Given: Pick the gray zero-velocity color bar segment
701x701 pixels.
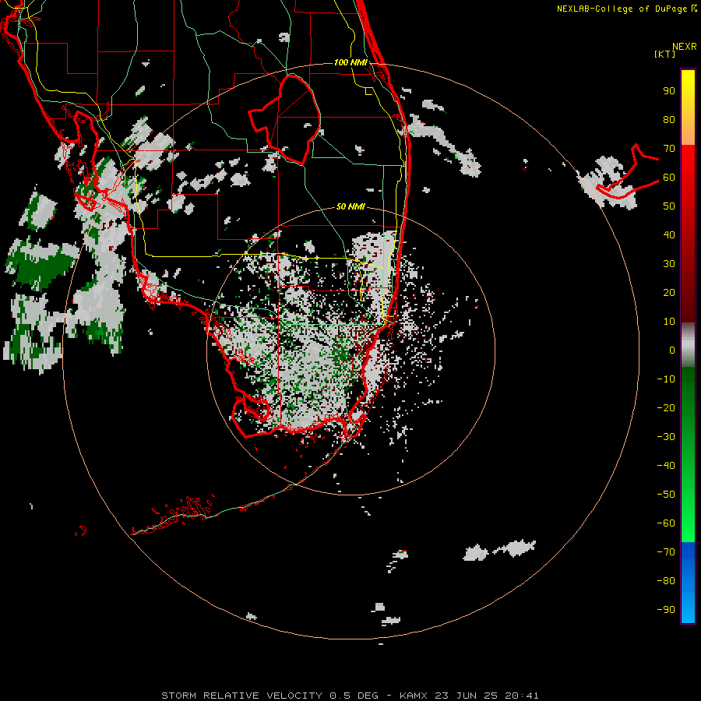Looking at the screenshot, I should click(688, 344).
